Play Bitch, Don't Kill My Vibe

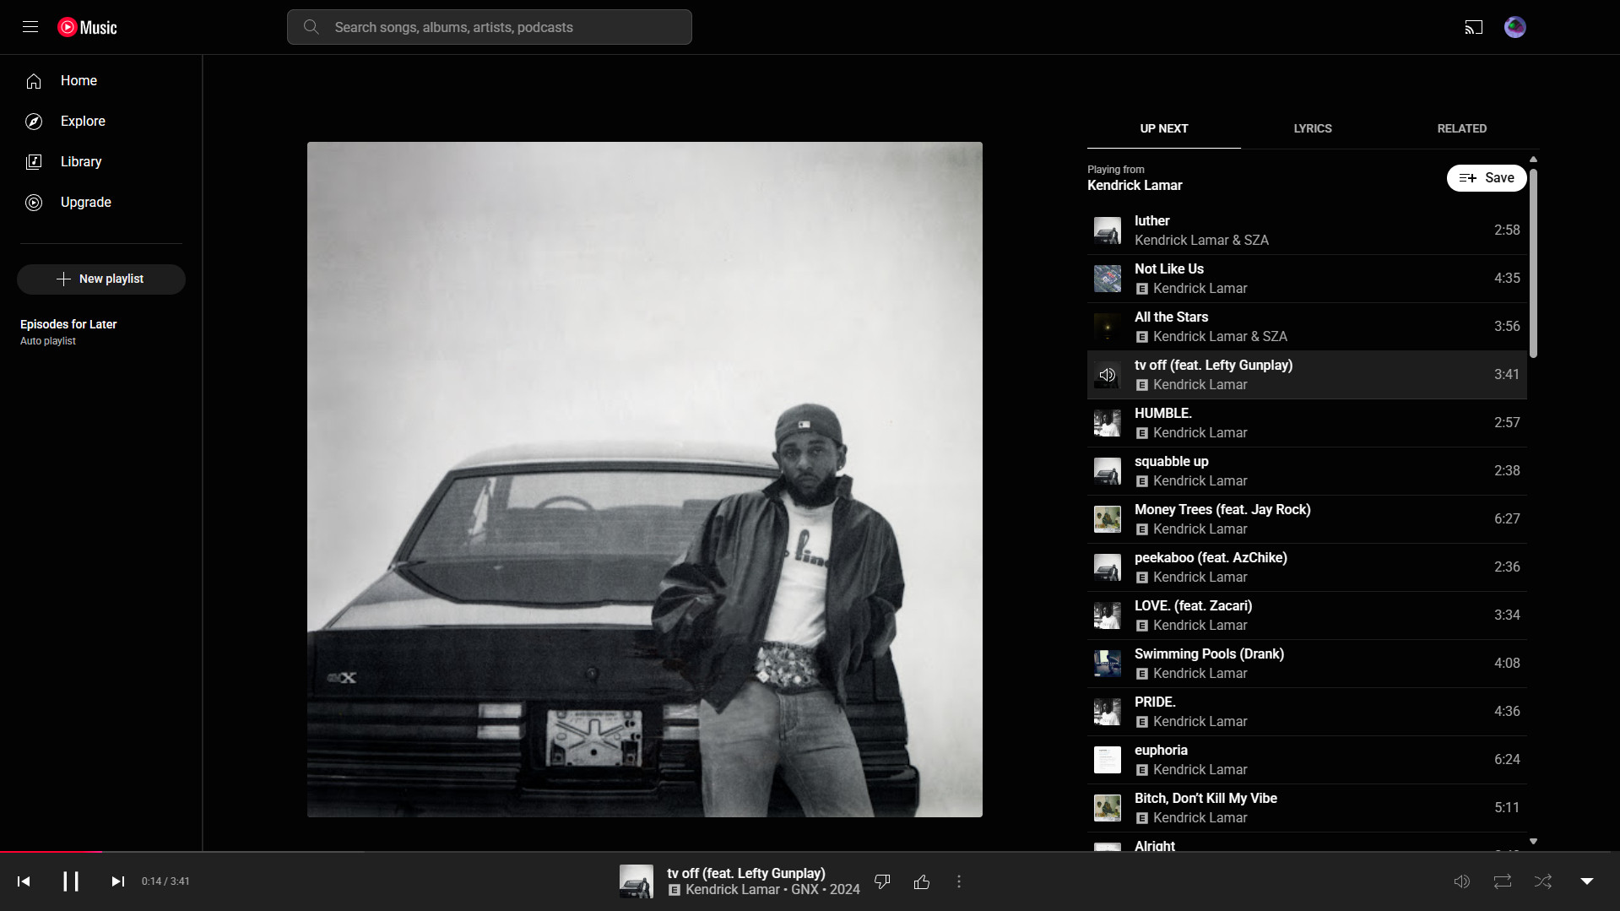[x=1307, y=808]
